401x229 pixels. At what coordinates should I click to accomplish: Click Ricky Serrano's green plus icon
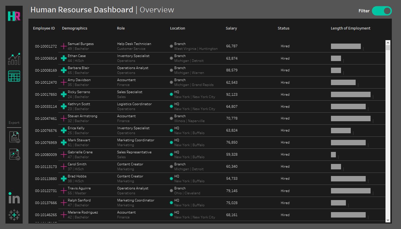(x=64, y=94)
